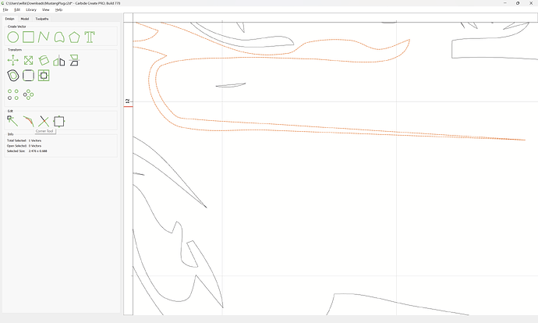Select the Trim Vectors tool

point(44,121)
